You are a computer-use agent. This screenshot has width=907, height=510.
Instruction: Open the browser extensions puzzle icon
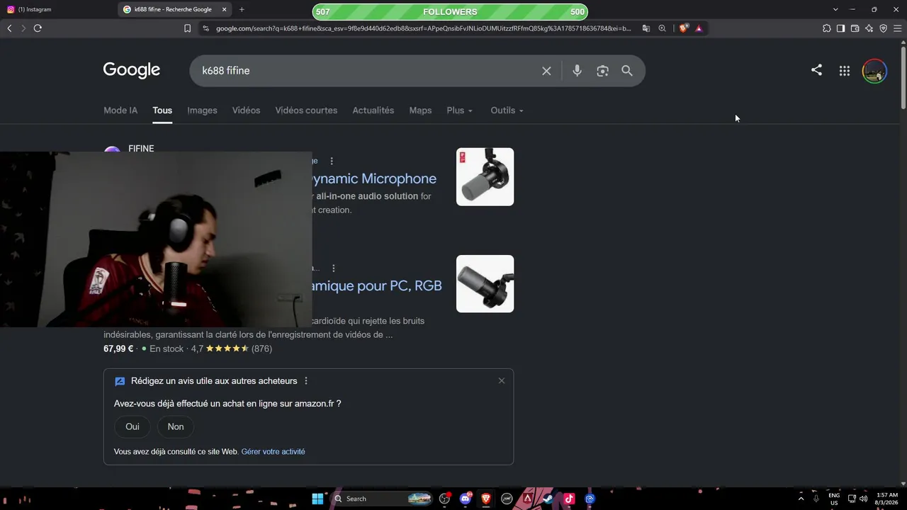tap(827, 28)
